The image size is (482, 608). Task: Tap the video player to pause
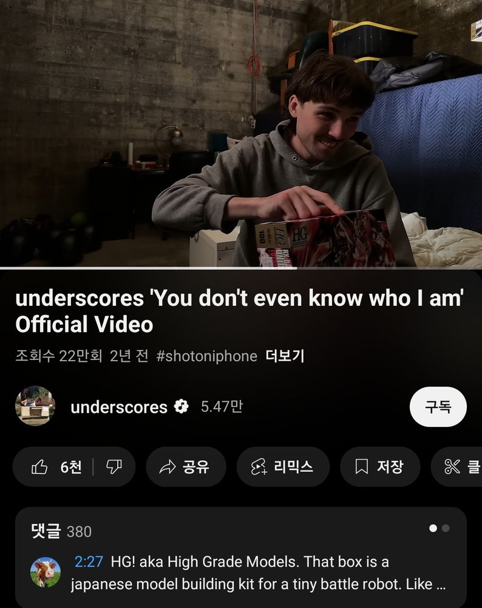[241, 133]
